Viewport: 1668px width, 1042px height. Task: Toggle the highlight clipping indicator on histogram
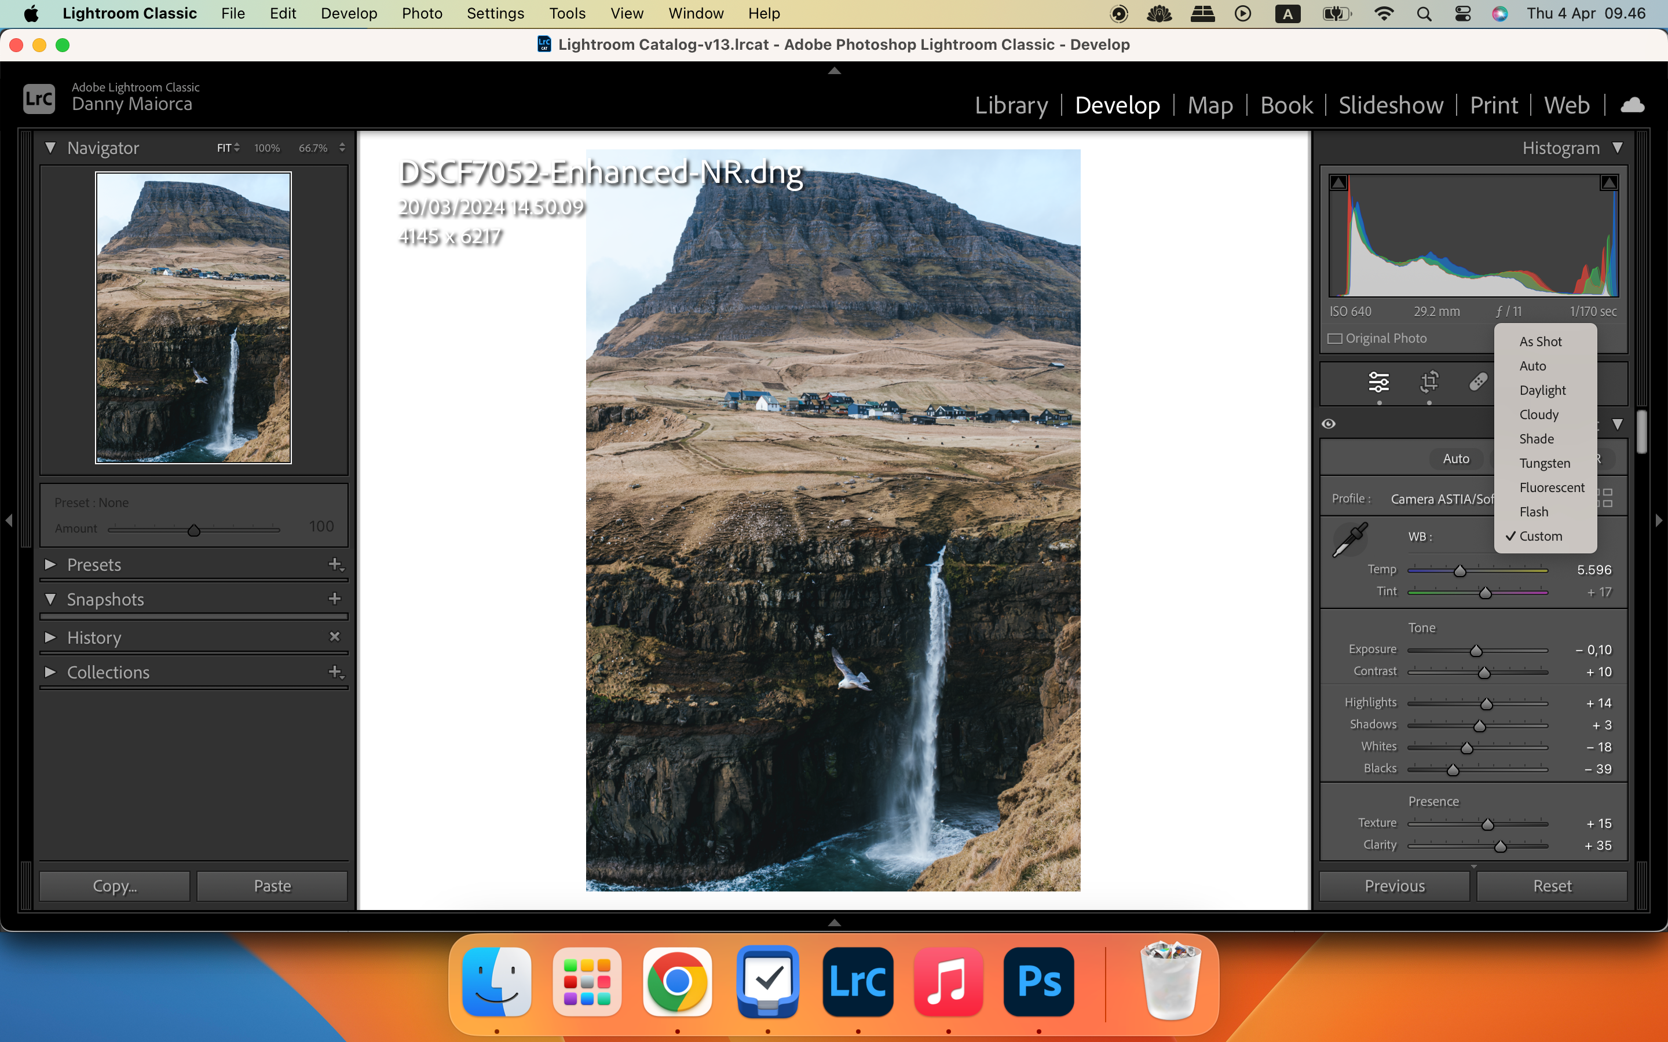(1608, 181)
